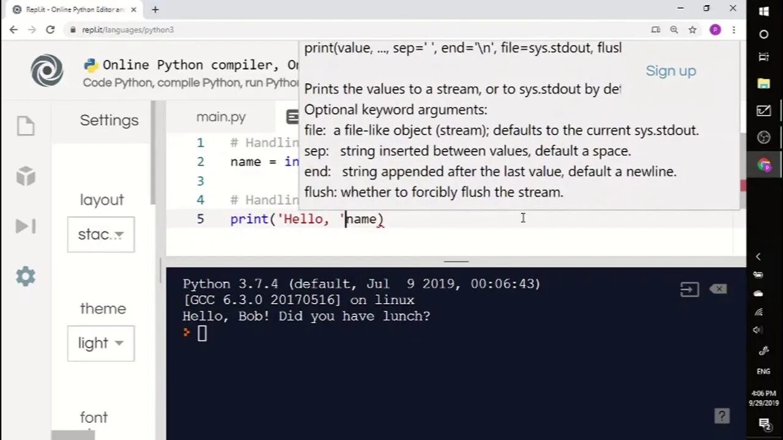Image resolution: width=783 pixels, height=440 pixels.
Task: Click the horizontal scrollbar at bottom left
Action: click(73, 435)
